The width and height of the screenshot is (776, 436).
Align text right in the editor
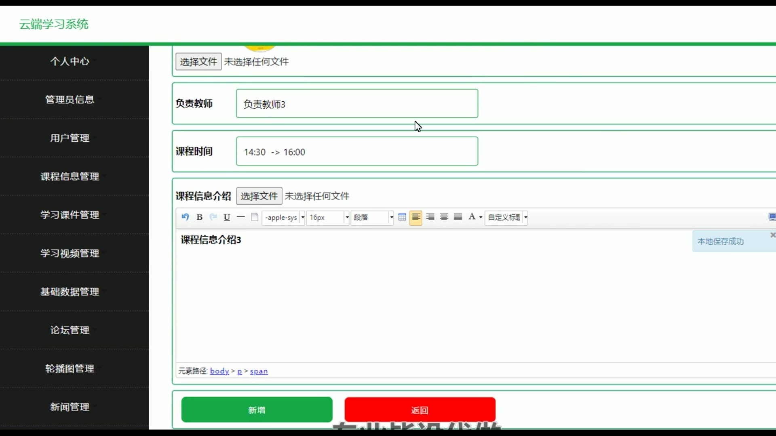(430, 217)
